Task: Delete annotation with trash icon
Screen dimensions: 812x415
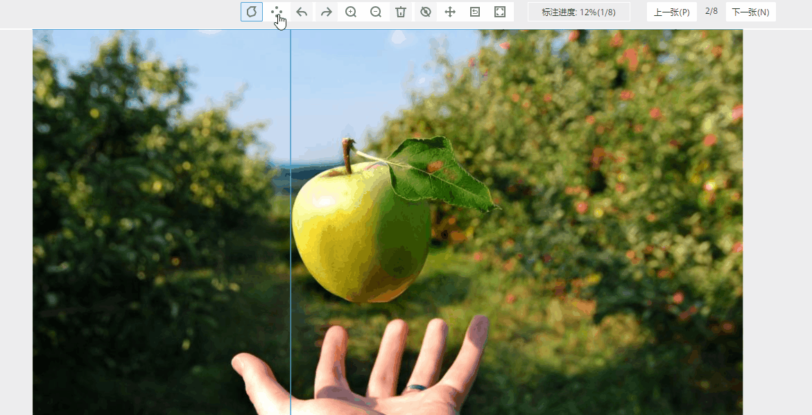Action: pos(401,12)
